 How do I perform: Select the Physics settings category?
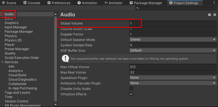tap(11, 36)
